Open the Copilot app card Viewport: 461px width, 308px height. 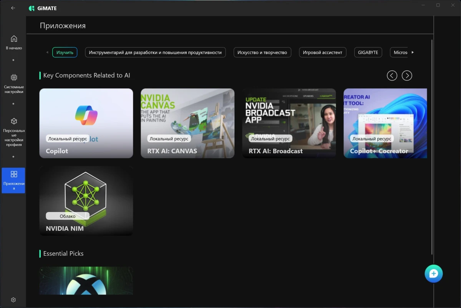point(86,123)
